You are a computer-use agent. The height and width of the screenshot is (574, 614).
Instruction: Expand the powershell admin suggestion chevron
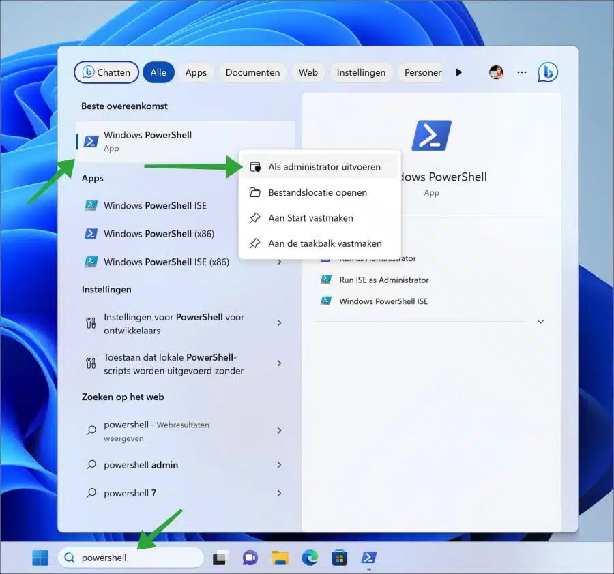coord(279,465)
